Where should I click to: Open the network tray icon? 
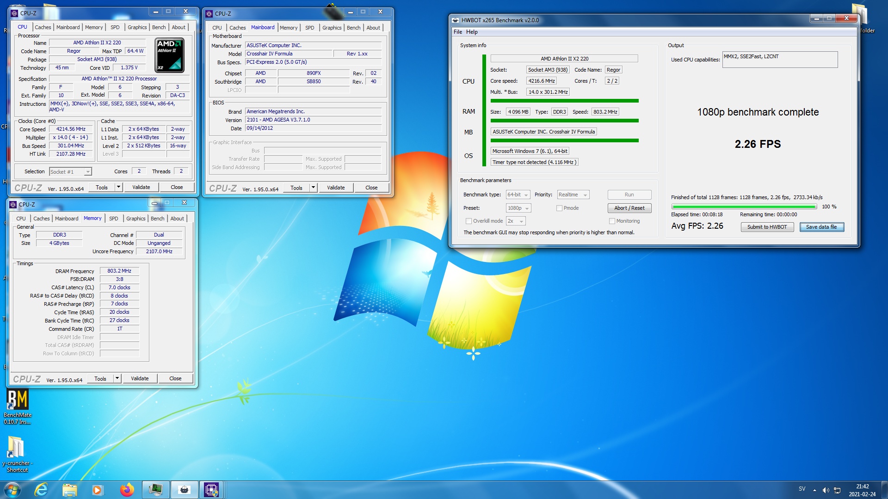[x=837, y=490]
